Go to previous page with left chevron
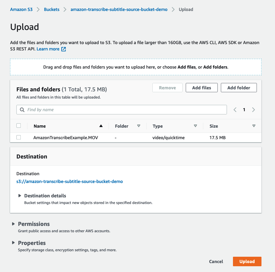This screenshot has height=272, width=275. click(x=235, y=110)
